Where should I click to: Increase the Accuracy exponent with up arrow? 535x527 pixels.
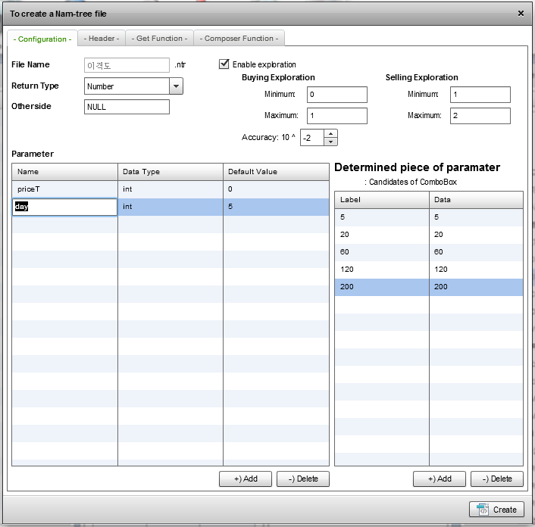click(x=330, y=134)
